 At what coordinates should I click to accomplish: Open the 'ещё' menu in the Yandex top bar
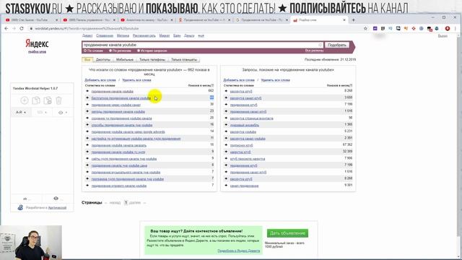point(201,35)
